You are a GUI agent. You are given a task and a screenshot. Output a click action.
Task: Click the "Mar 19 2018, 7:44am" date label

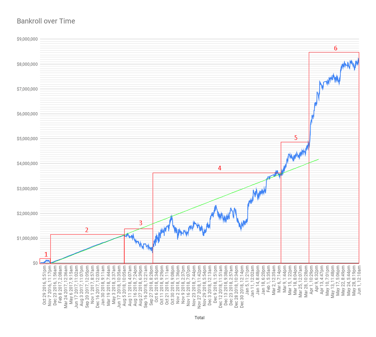coord(108,286)
